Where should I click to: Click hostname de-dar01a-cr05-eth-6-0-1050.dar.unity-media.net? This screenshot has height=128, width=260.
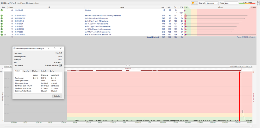coord(103,16)
